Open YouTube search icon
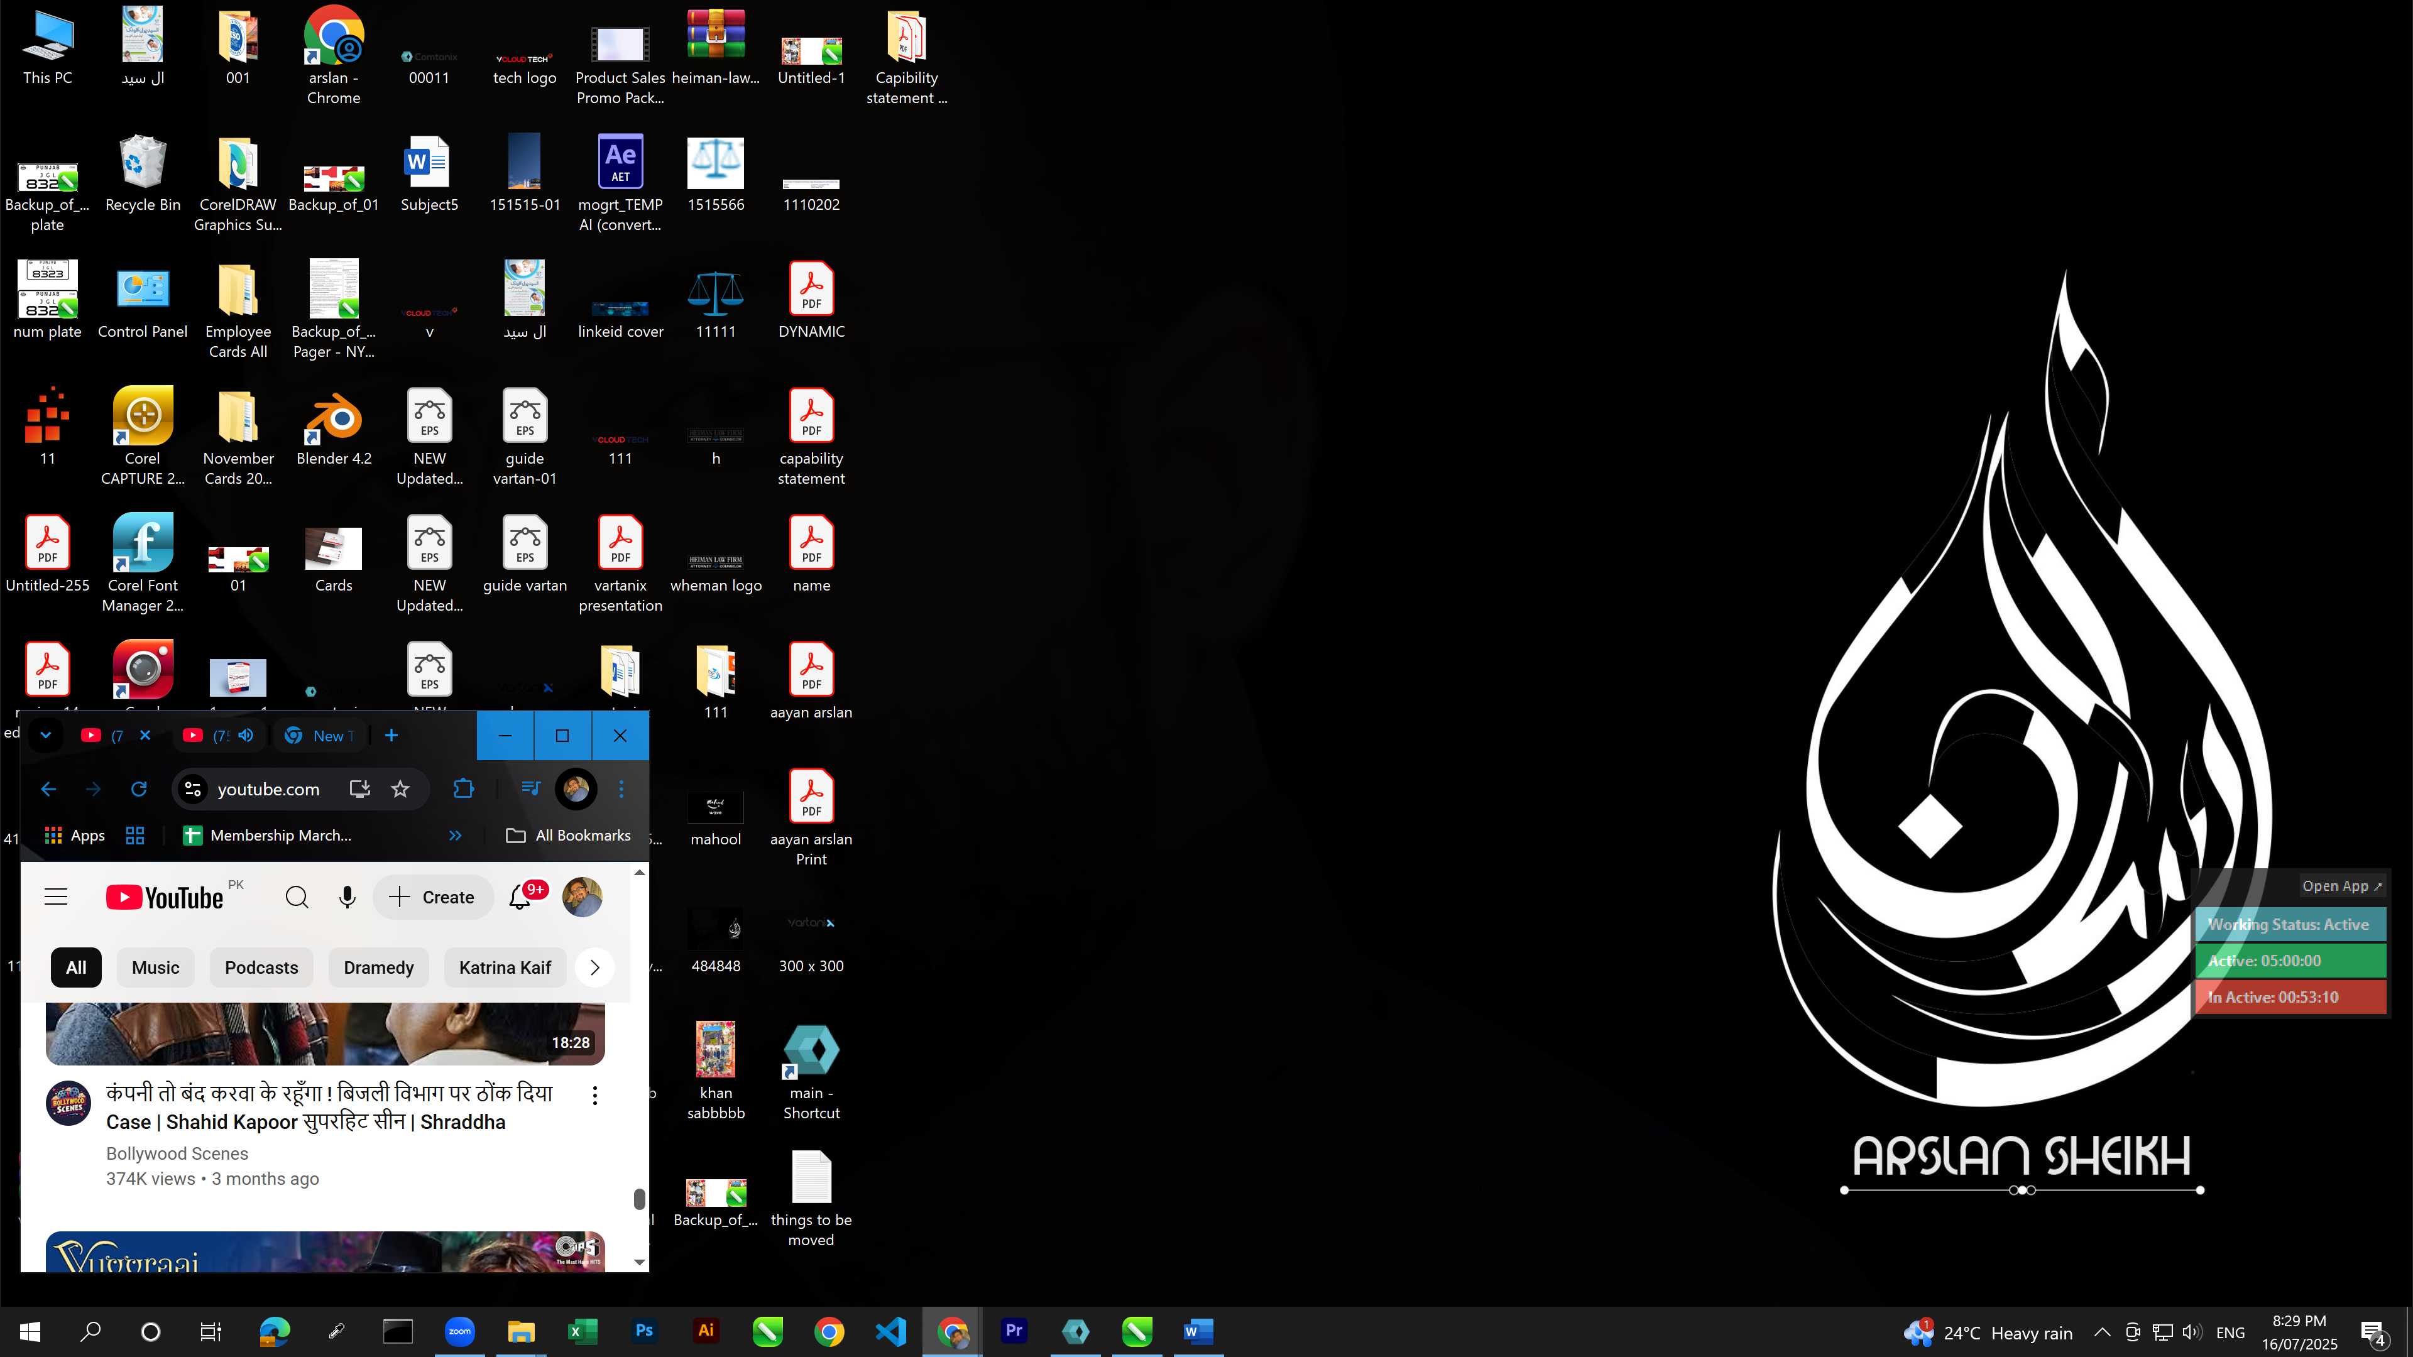Screen dimensions: 2413x1357 coord(297,897)
